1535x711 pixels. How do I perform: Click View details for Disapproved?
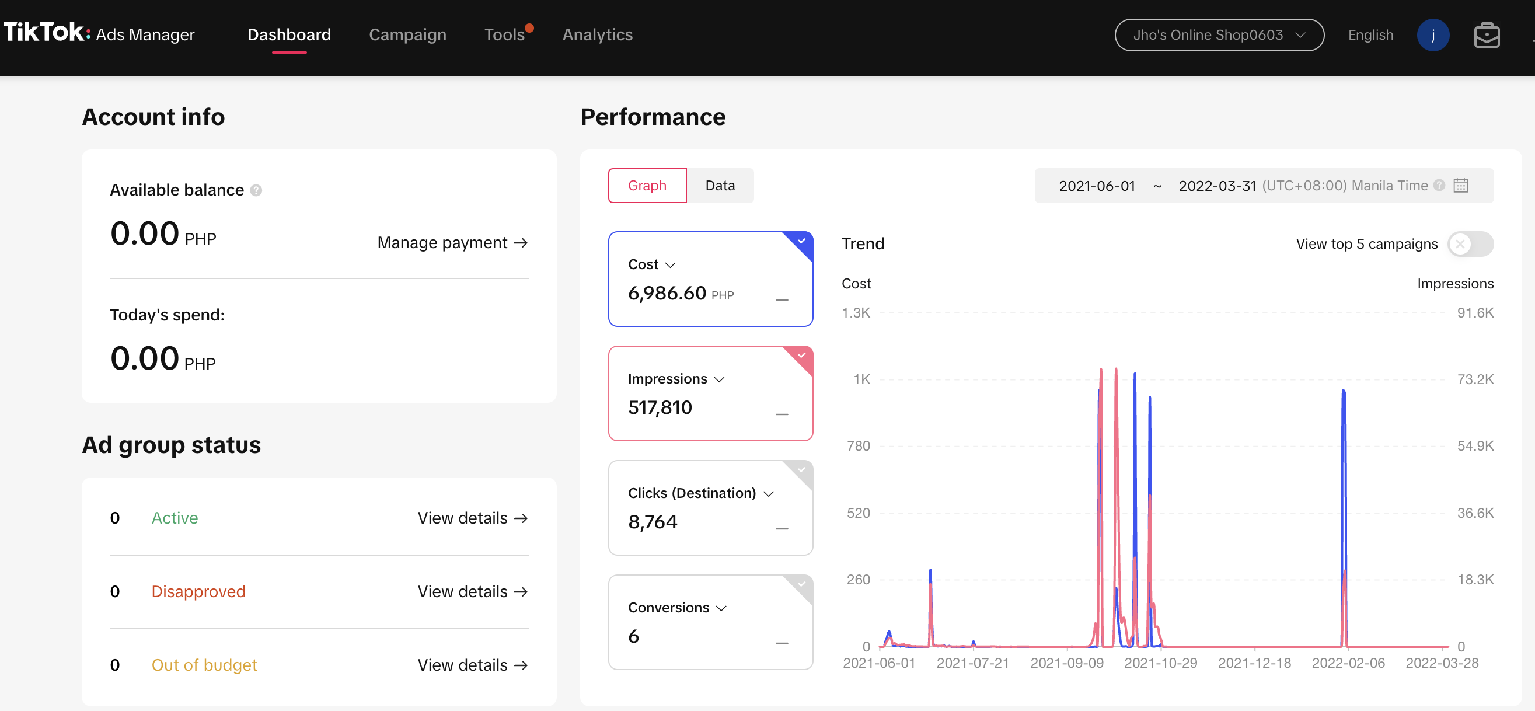pos(472,591)
